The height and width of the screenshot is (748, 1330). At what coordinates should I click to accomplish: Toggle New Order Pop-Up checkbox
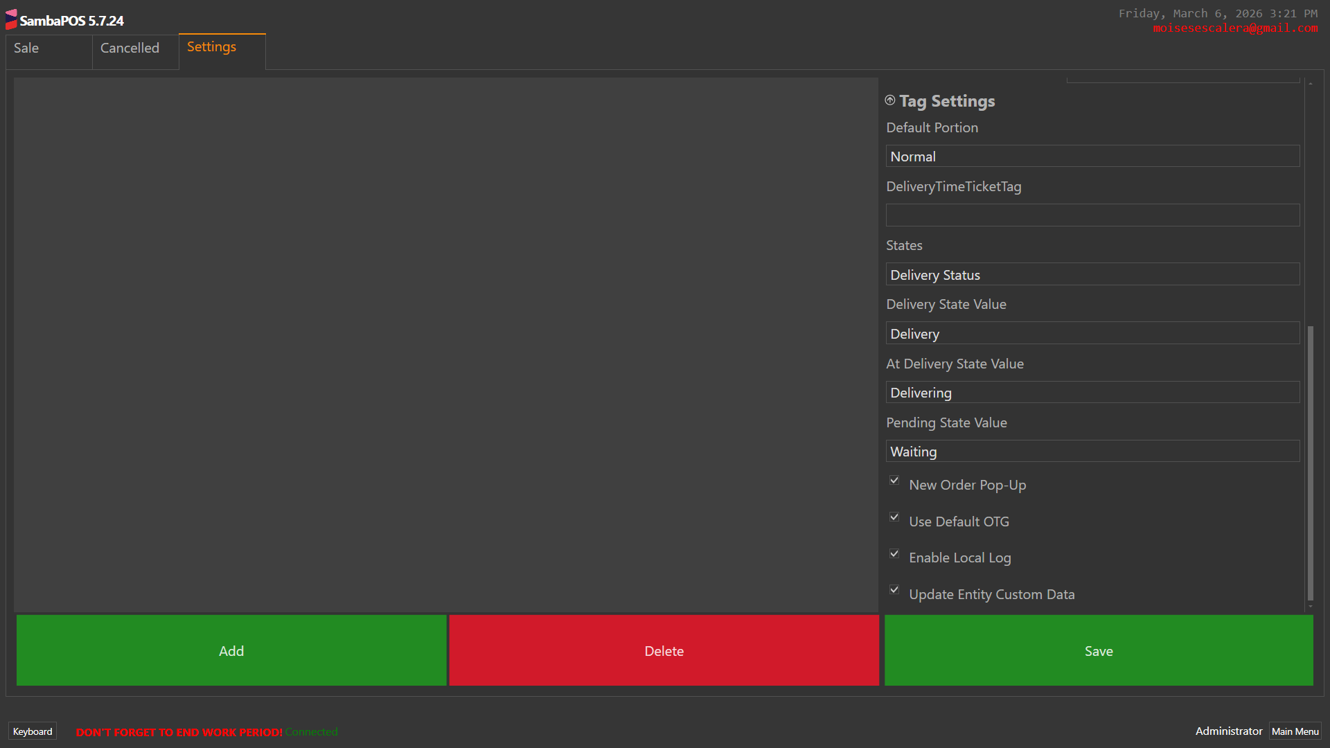pyautogui.click(x=894, y=481)
